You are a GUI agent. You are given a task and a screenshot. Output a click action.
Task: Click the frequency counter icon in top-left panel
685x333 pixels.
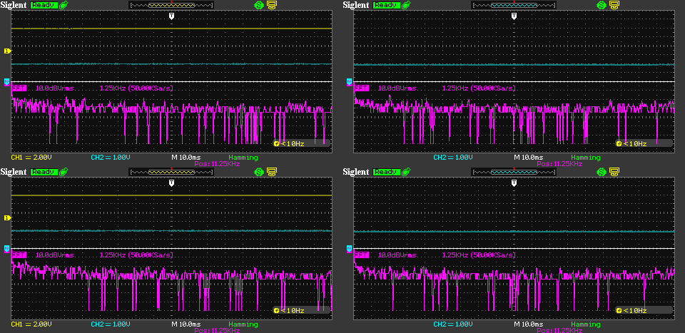coord(276,143)
